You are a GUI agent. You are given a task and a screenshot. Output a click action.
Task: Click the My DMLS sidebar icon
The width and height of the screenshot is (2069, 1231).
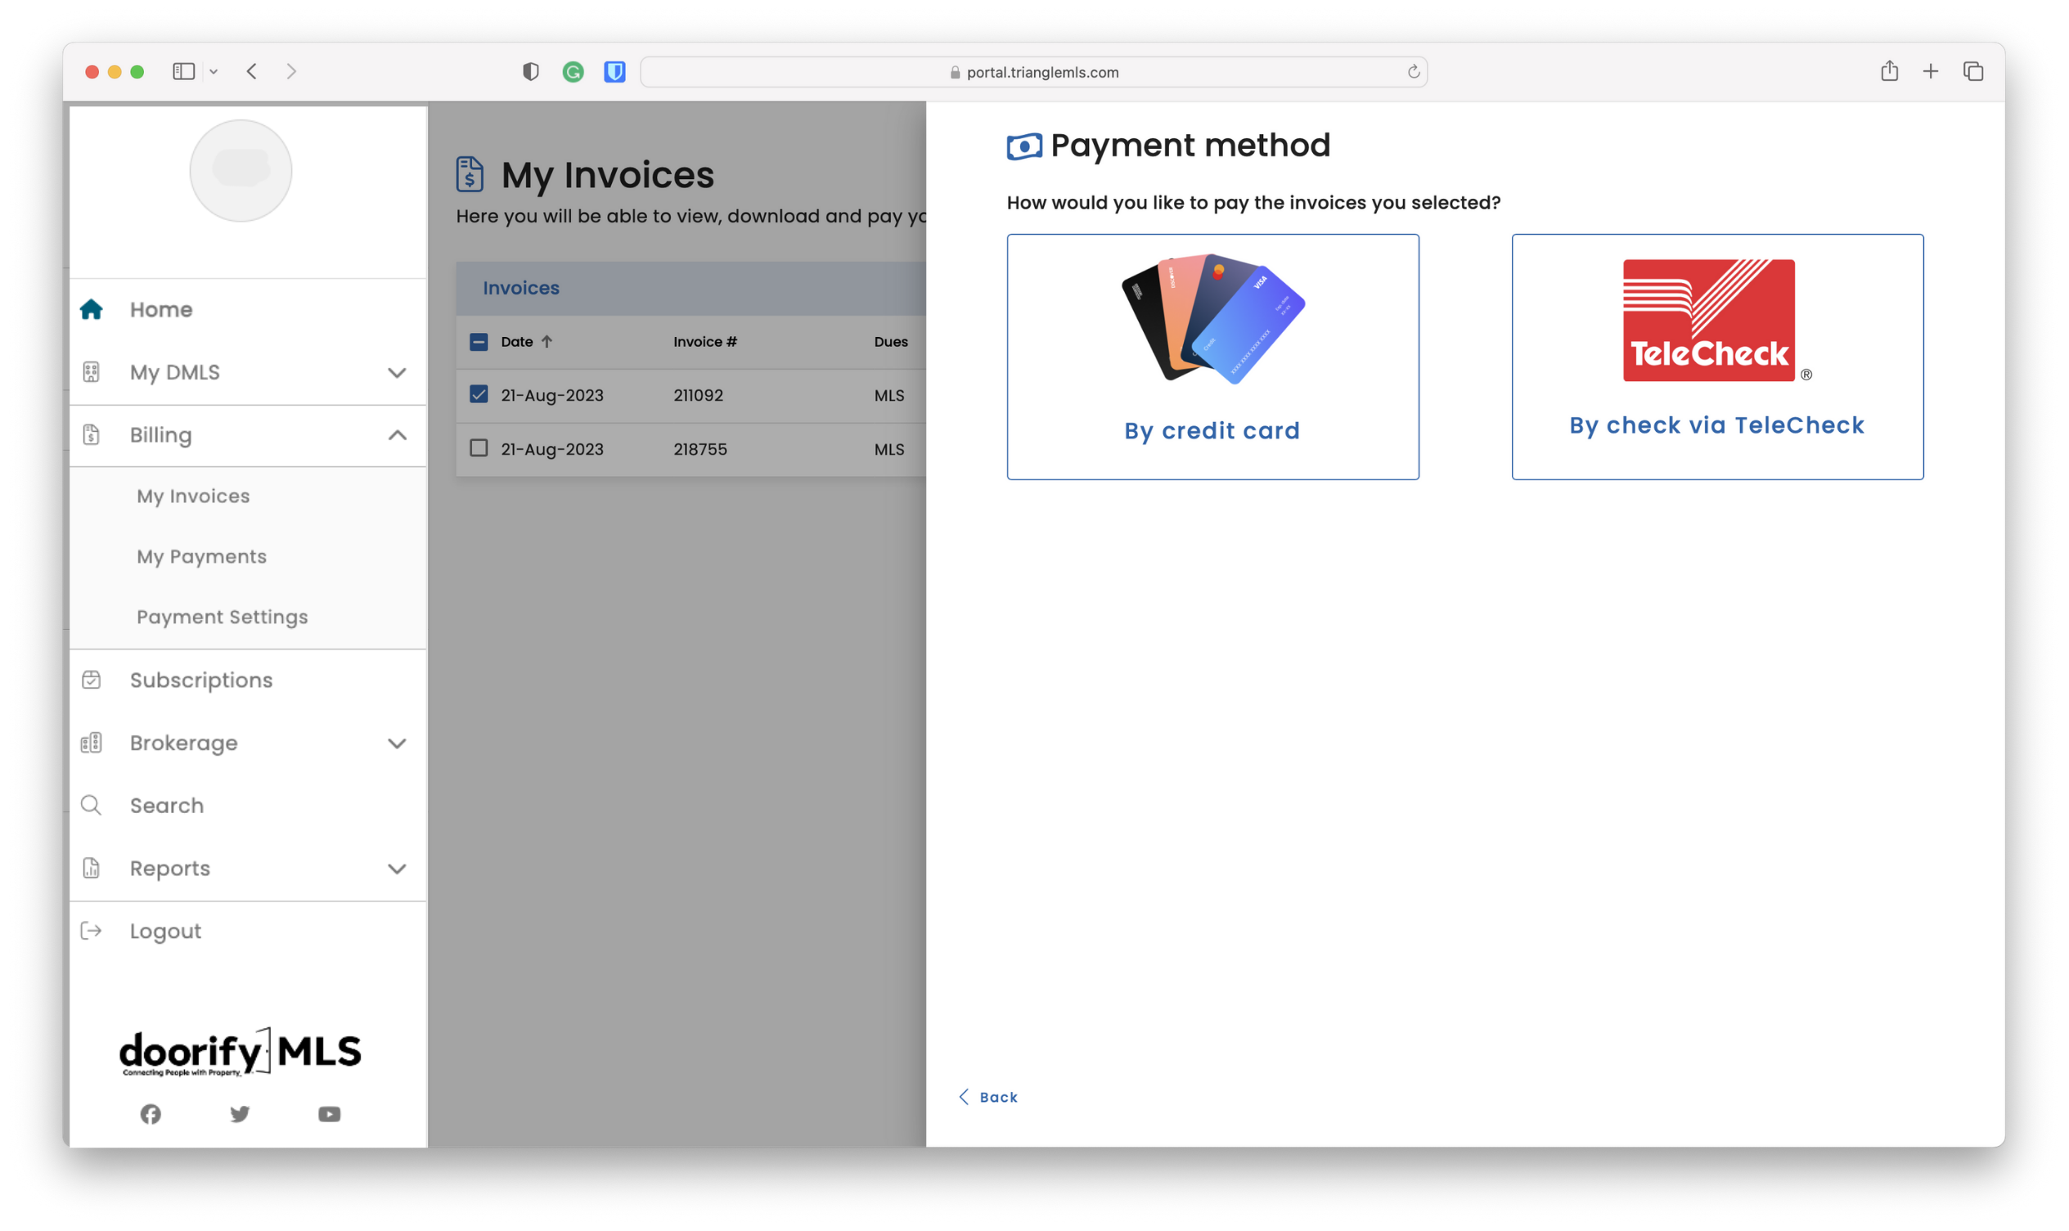[92, 371]
